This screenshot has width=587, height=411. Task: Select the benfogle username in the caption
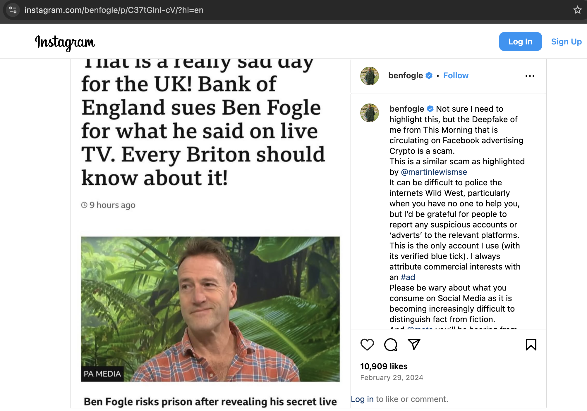click(x=406, y=108)
